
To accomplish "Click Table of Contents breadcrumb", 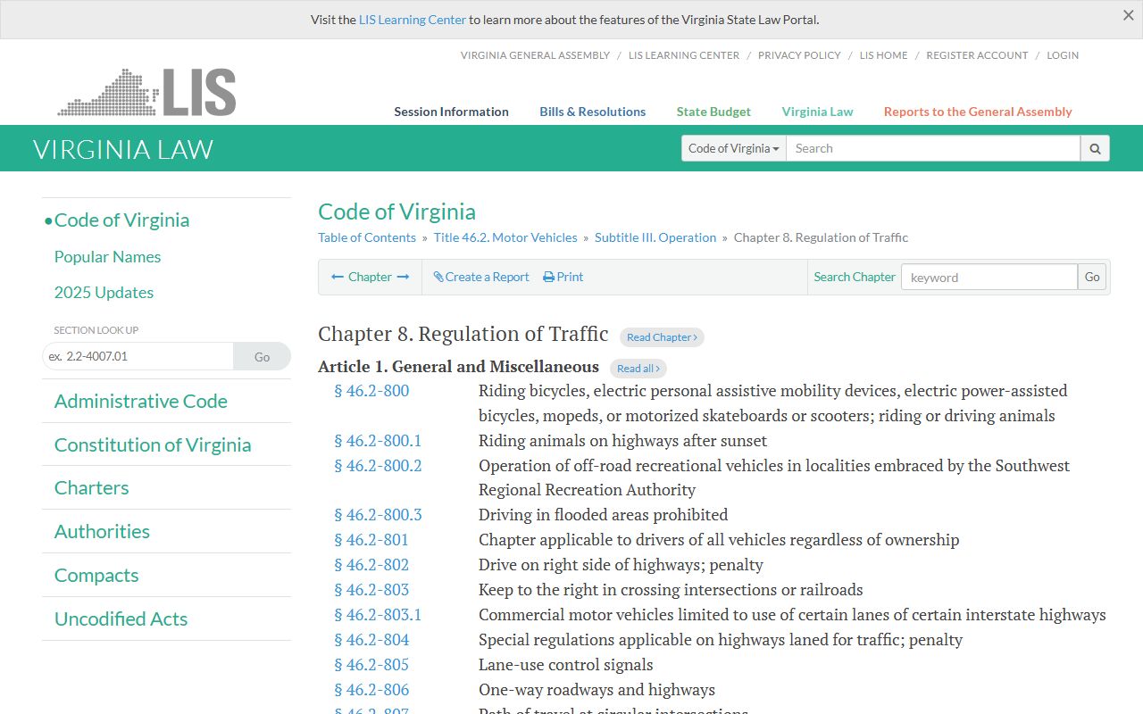I will click(367, 237).
